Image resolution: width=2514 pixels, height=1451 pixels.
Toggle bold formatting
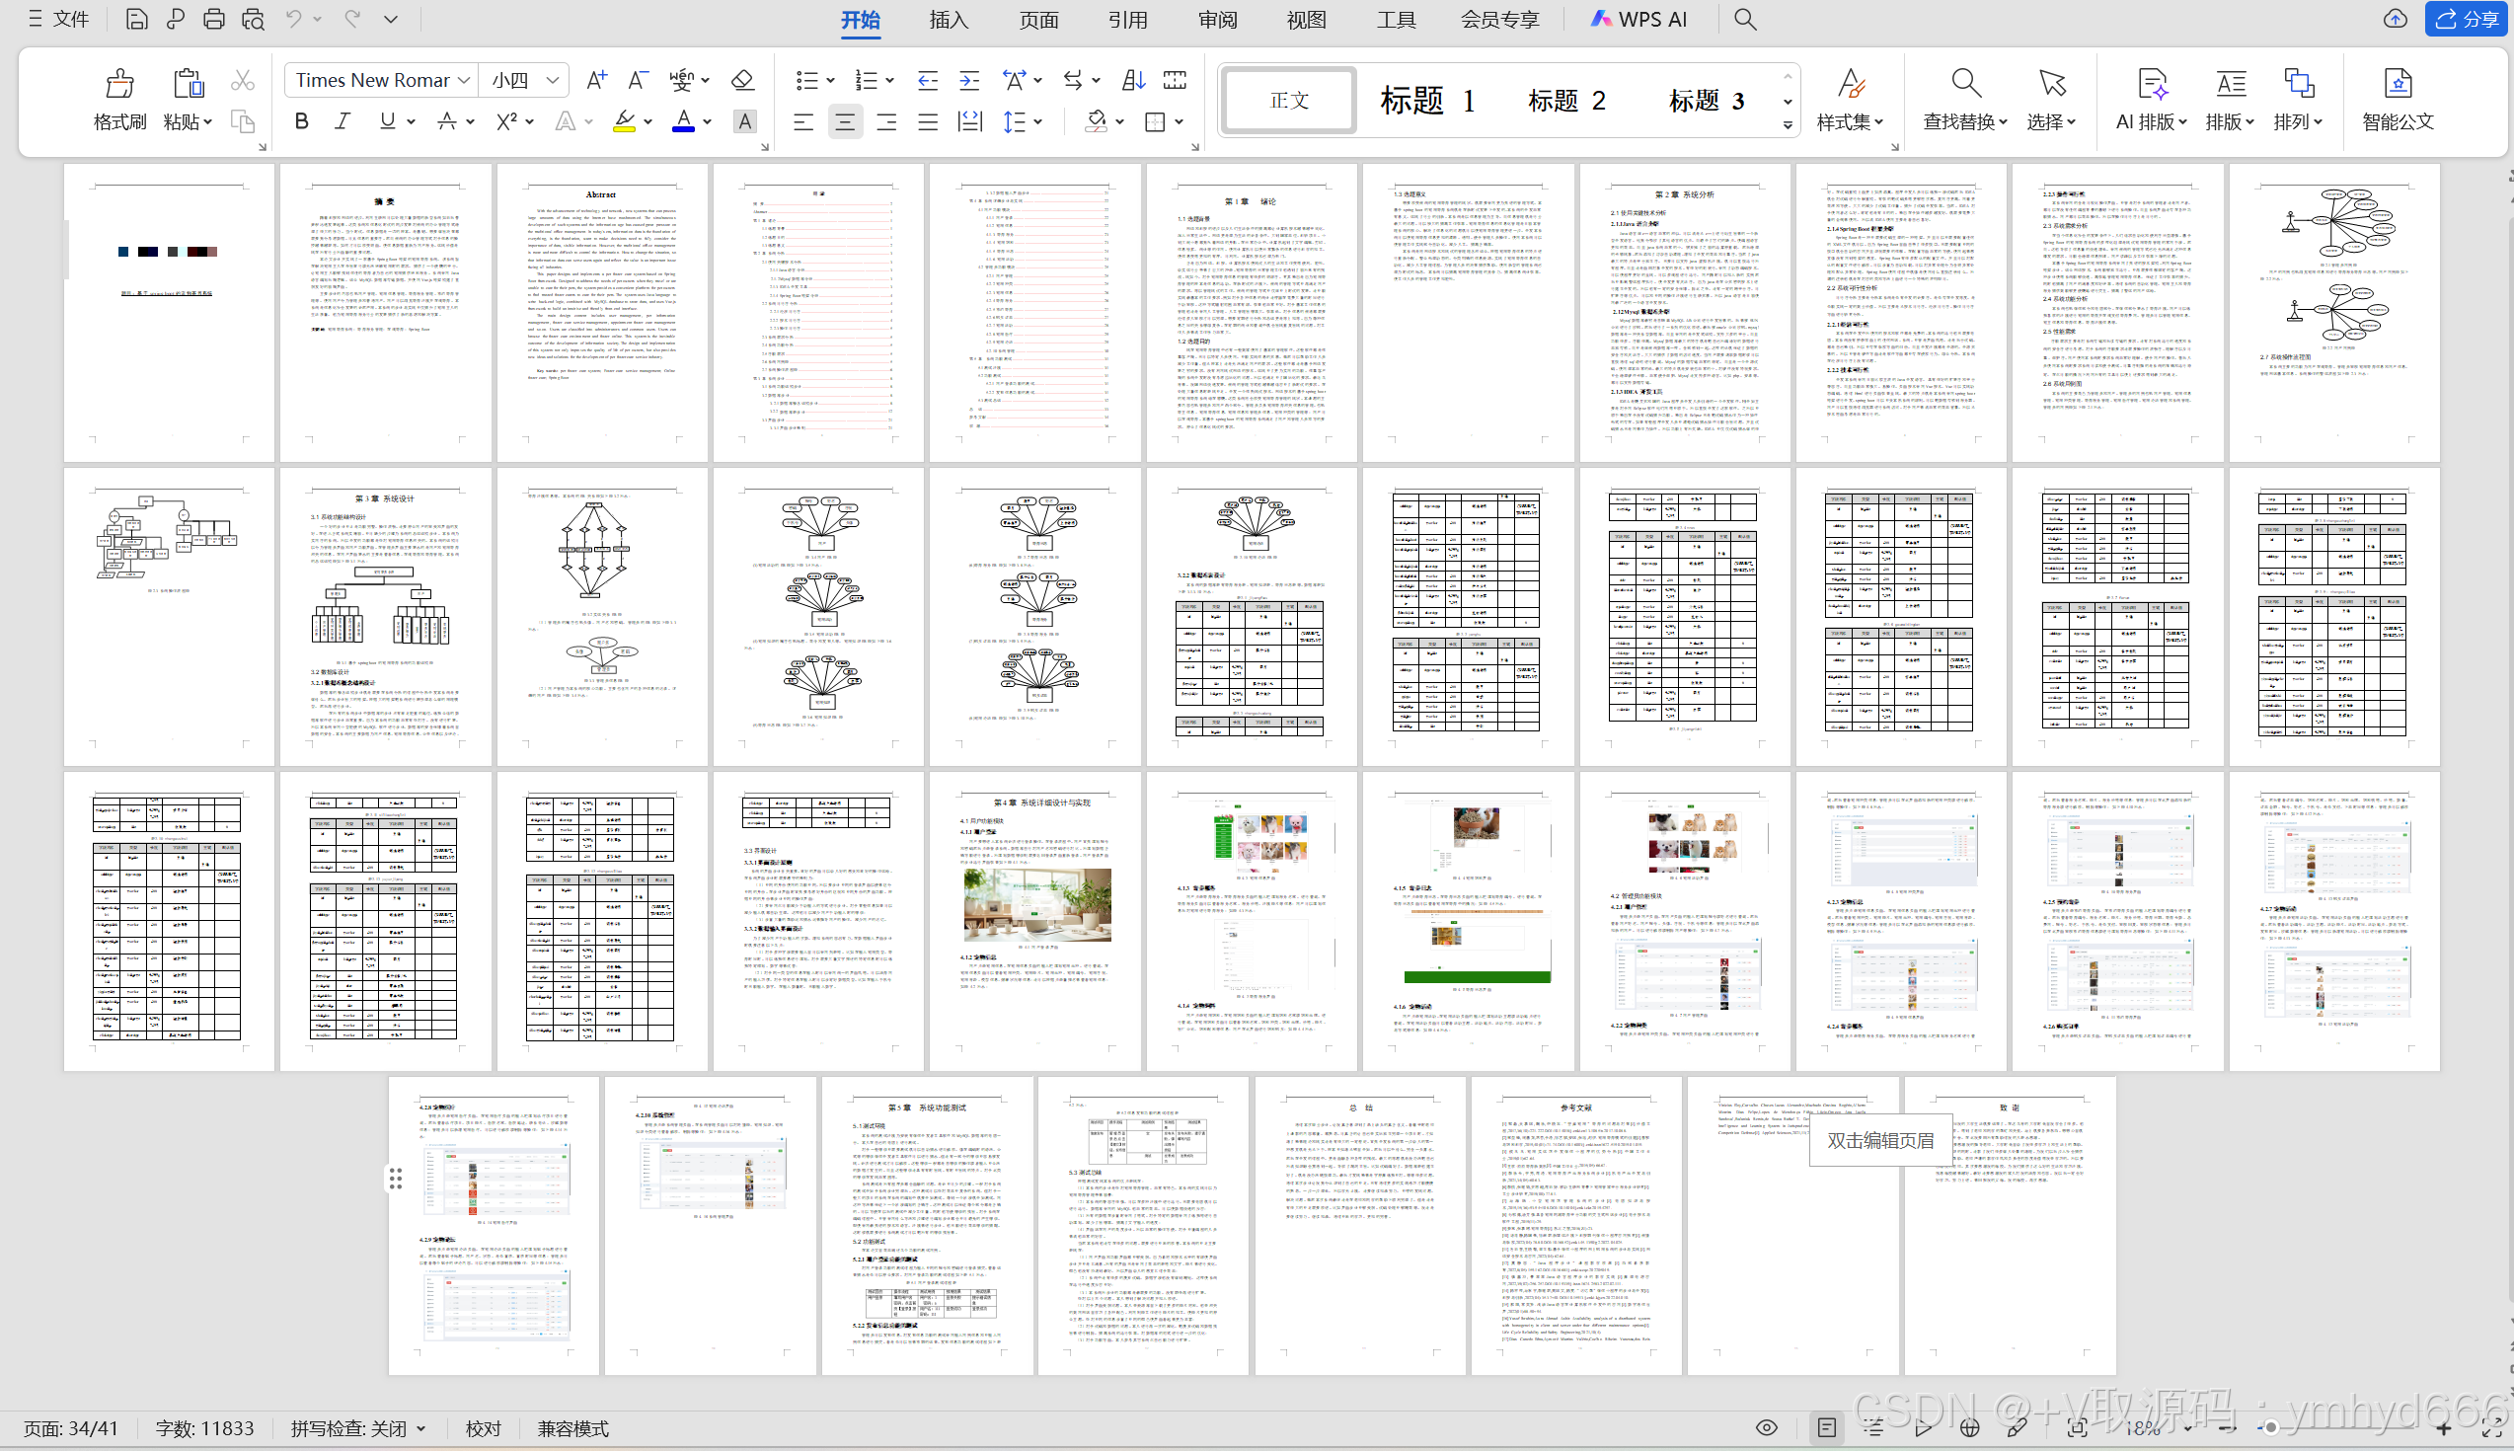[302, 121]
